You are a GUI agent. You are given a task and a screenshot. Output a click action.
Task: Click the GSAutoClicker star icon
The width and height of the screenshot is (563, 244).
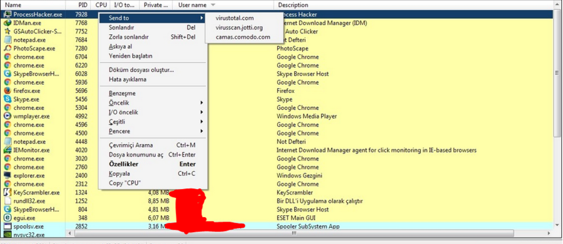7,32
